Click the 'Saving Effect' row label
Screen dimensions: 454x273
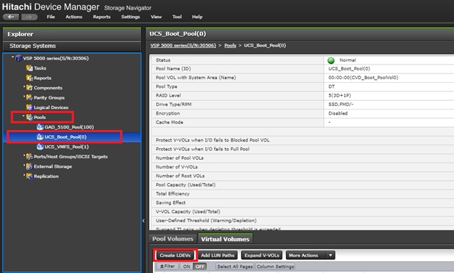pos(170,203)
